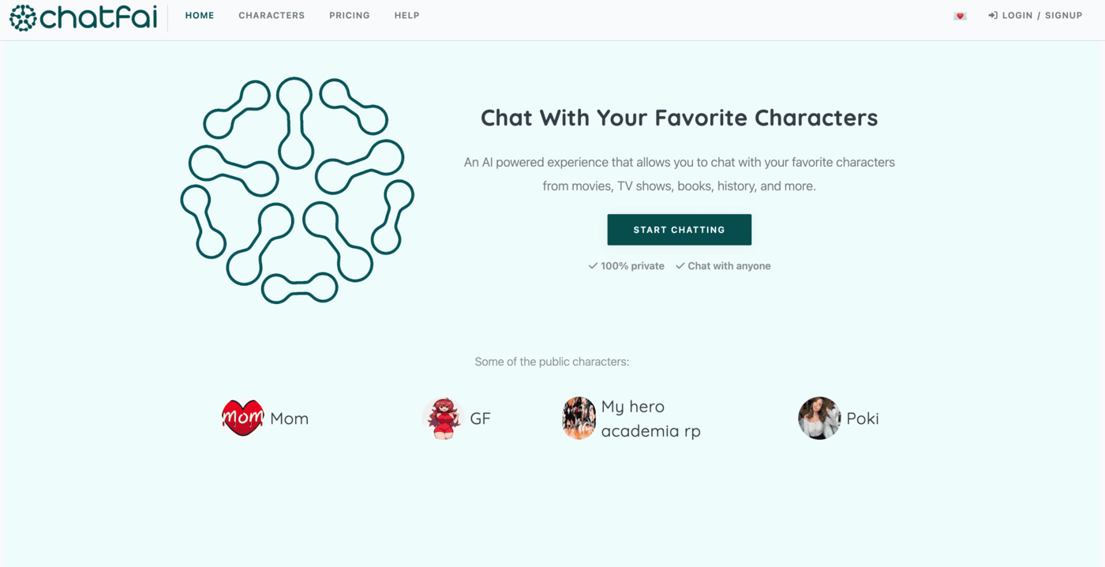Select the Poki profile photo
This screenshot has width=1105, height=567.
tap(819, 418)
